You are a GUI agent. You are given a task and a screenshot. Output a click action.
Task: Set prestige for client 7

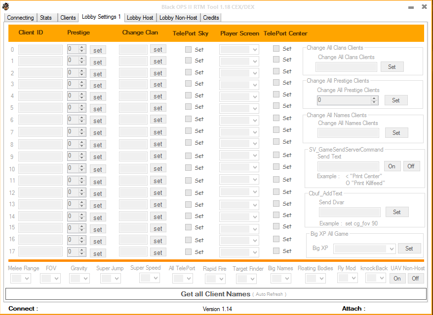click(x=98, y=132)
